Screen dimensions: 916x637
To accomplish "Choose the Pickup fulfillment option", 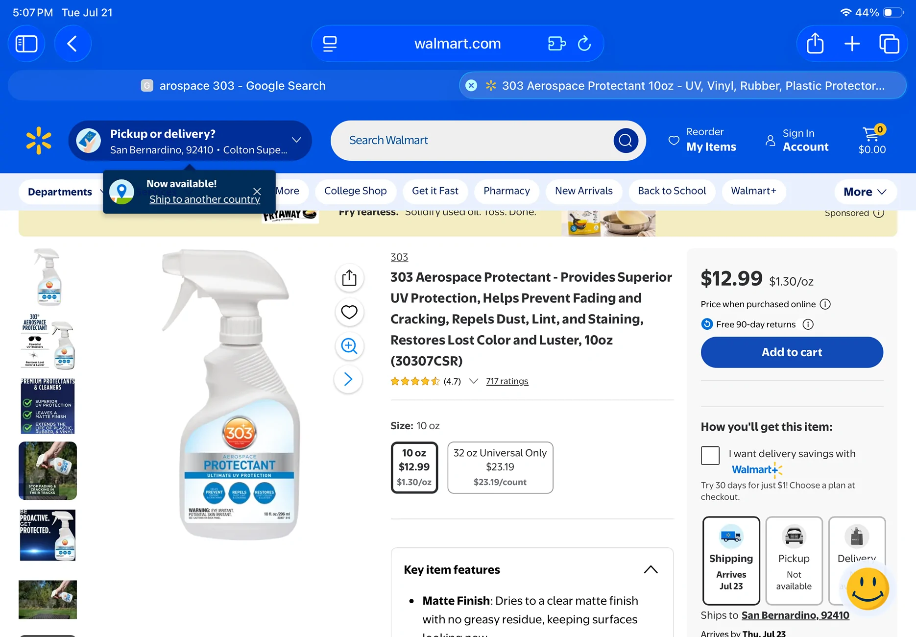I will tap(794, 561).
